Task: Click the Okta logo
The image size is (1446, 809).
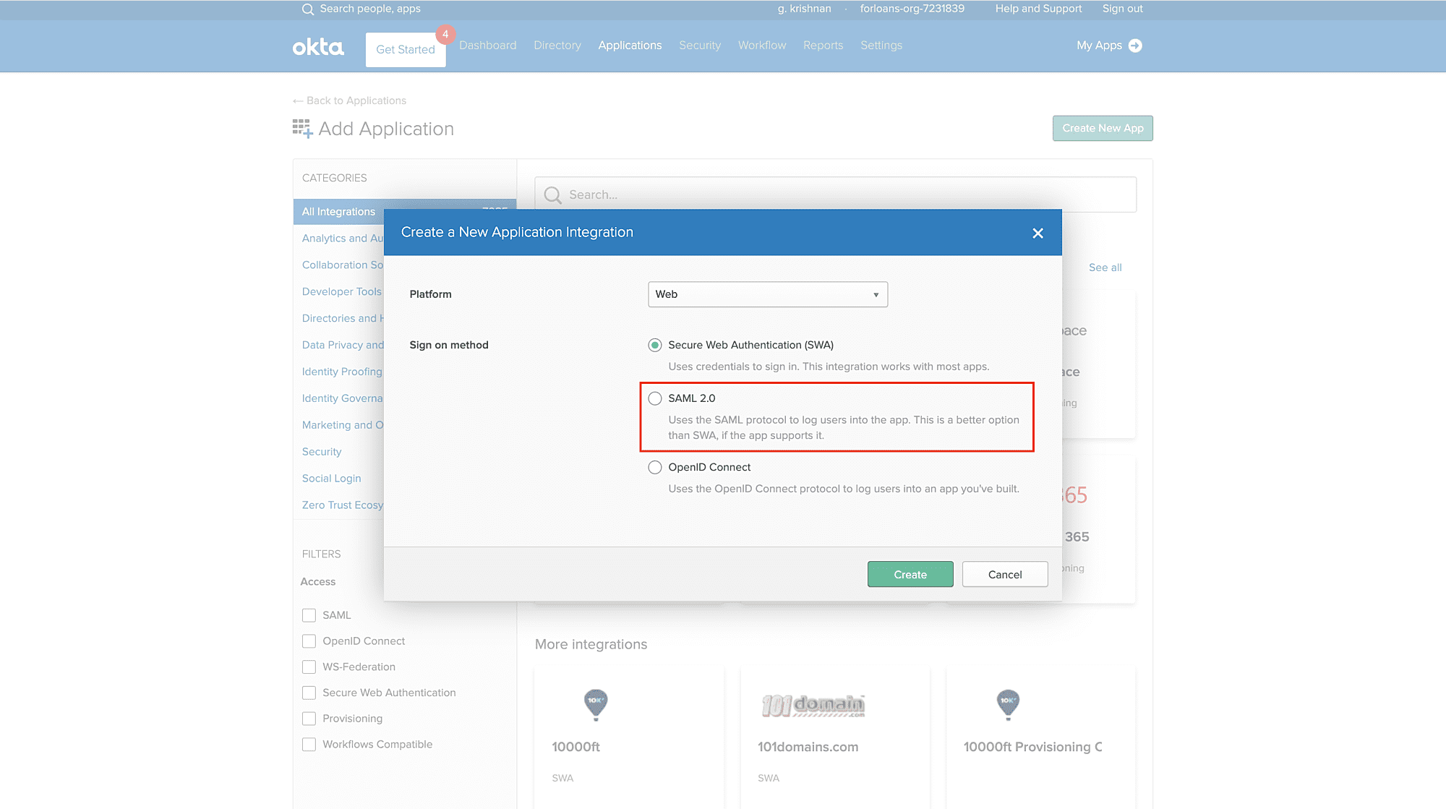Action: click(318, 47)
